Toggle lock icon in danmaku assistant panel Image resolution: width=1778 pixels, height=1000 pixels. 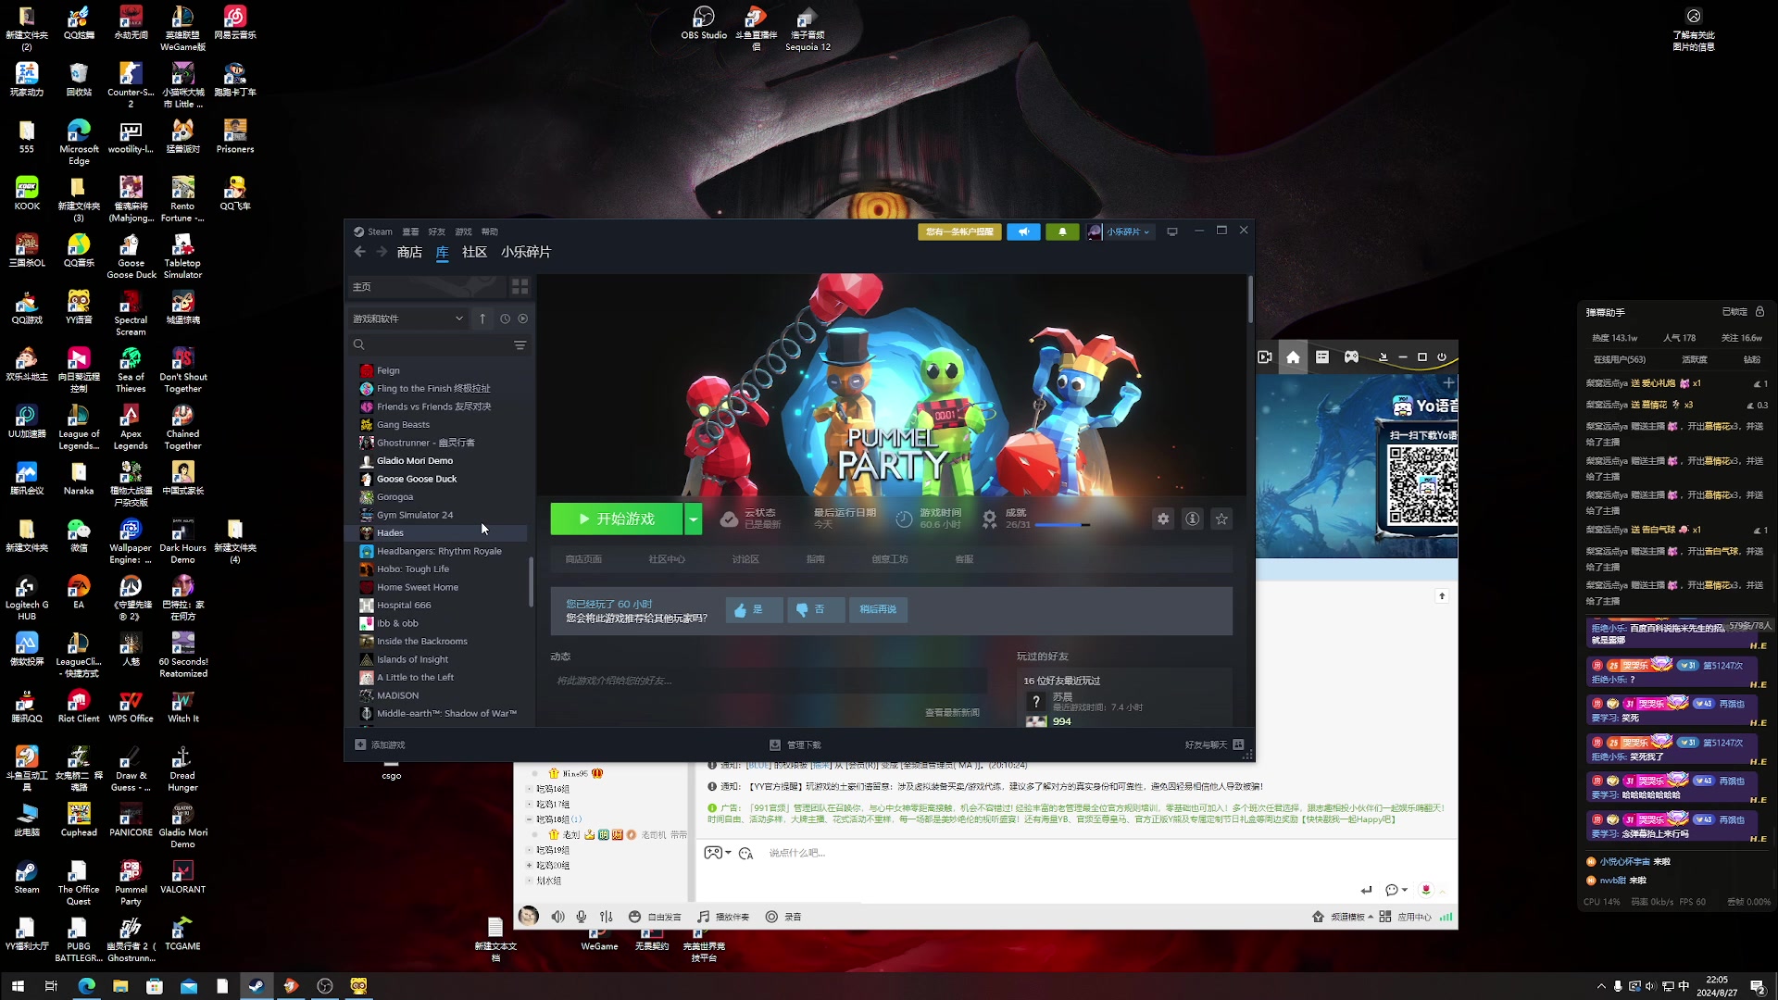(1759, 312)
